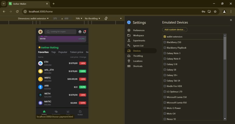This screenshot has height=124, width=235.
Task: Click Add custom device button
Action: click(x=175, y=30)
